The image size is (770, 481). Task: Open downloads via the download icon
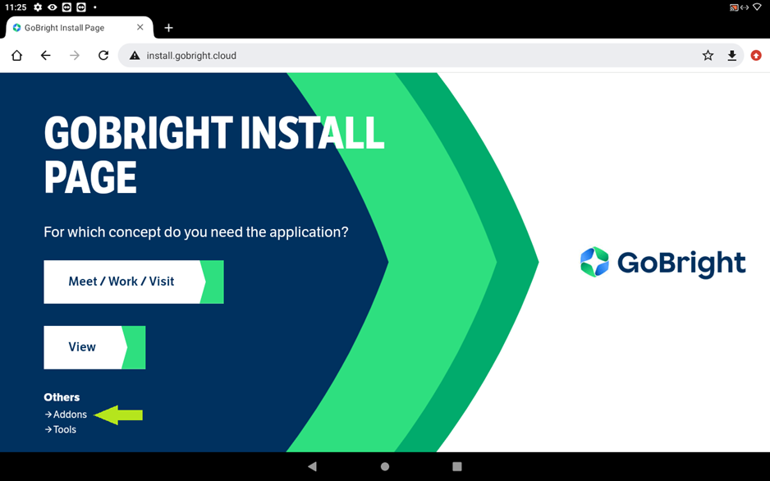pyautogui.click(x=731, y=56)
